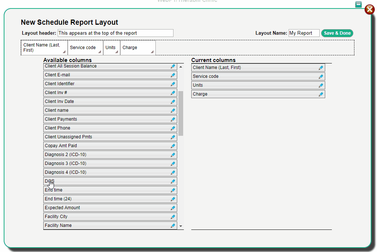Image resolution: width=377 pixels, height=252 pixels.
Task: Select Client E-mail in Available columns
Action: point(110,75)
